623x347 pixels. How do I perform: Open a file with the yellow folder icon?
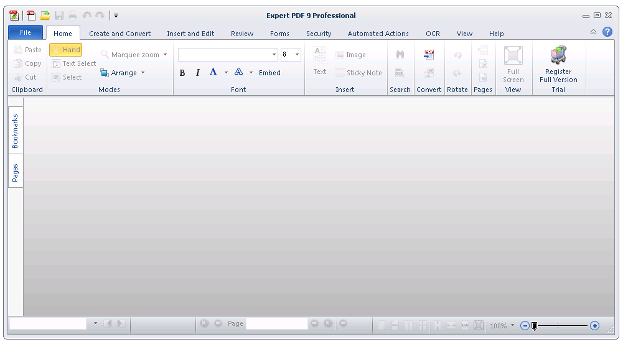pos(45,16)
